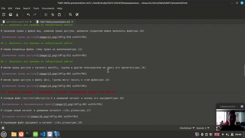Screen dimensions: 245x138
Task: Open Firefox from the taskbar
Action: (21, 134)
